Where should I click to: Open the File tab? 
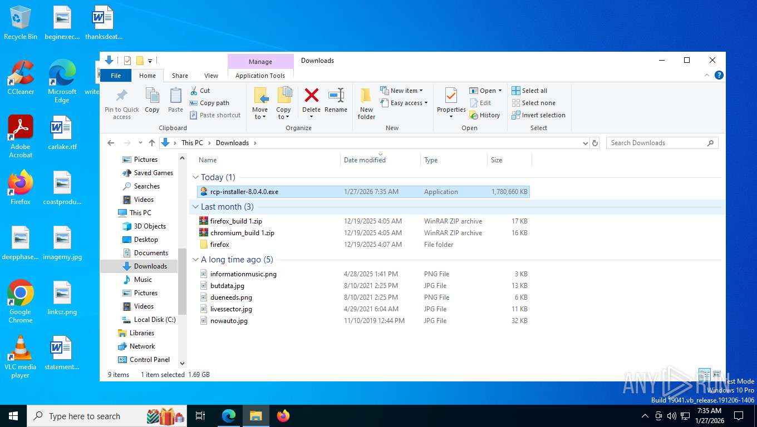point(116,76)
